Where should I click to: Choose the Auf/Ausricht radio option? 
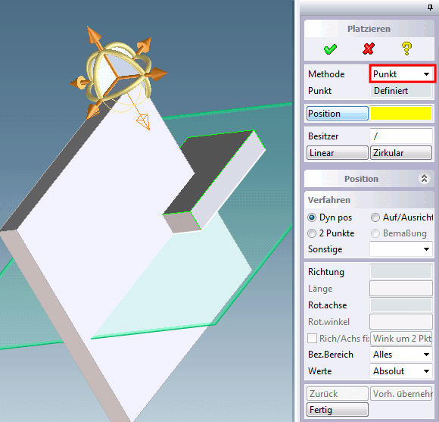pyautogui.click(x=375, y=217)
